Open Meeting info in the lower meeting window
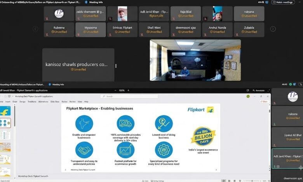Viewport: 303px width, 182px height. pos(56,84)
